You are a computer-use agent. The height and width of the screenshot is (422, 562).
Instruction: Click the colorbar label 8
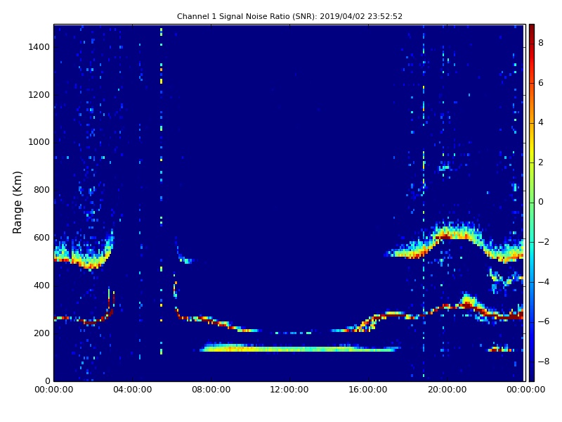click(x=541, y=43)
